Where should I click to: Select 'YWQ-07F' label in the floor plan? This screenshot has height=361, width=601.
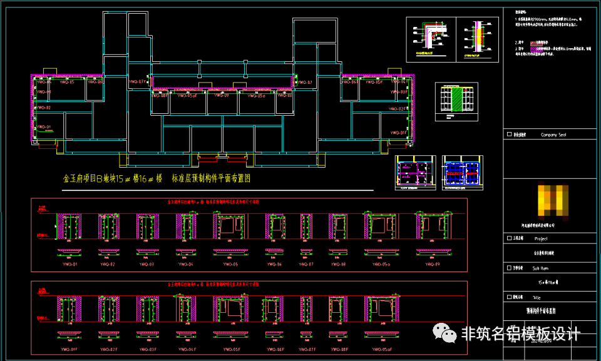pyautogui.click(x=138, y=81)
